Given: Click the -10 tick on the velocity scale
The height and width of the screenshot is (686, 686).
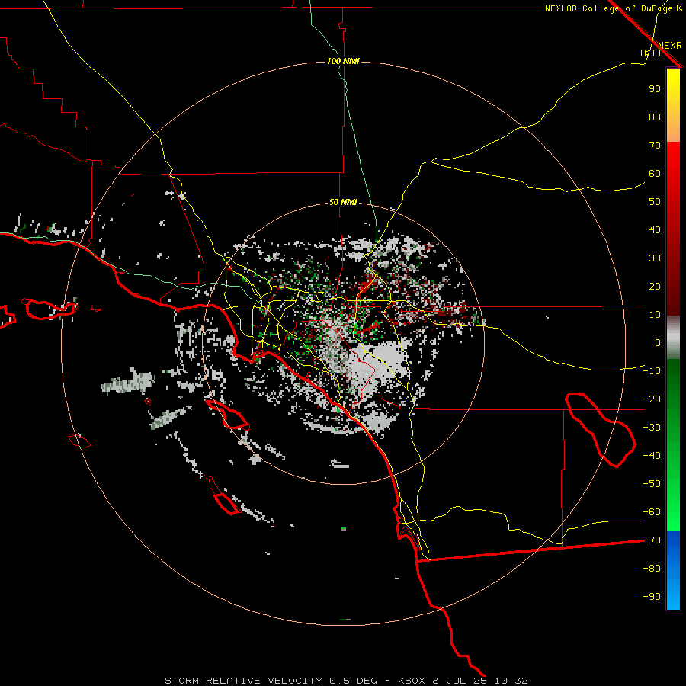Looking at the screenshot, I should [652, 371].
